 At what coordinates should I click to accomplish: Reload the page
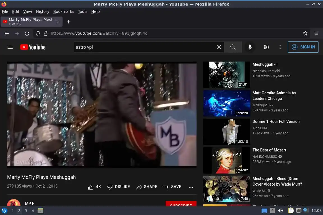(x=27, y=33)
